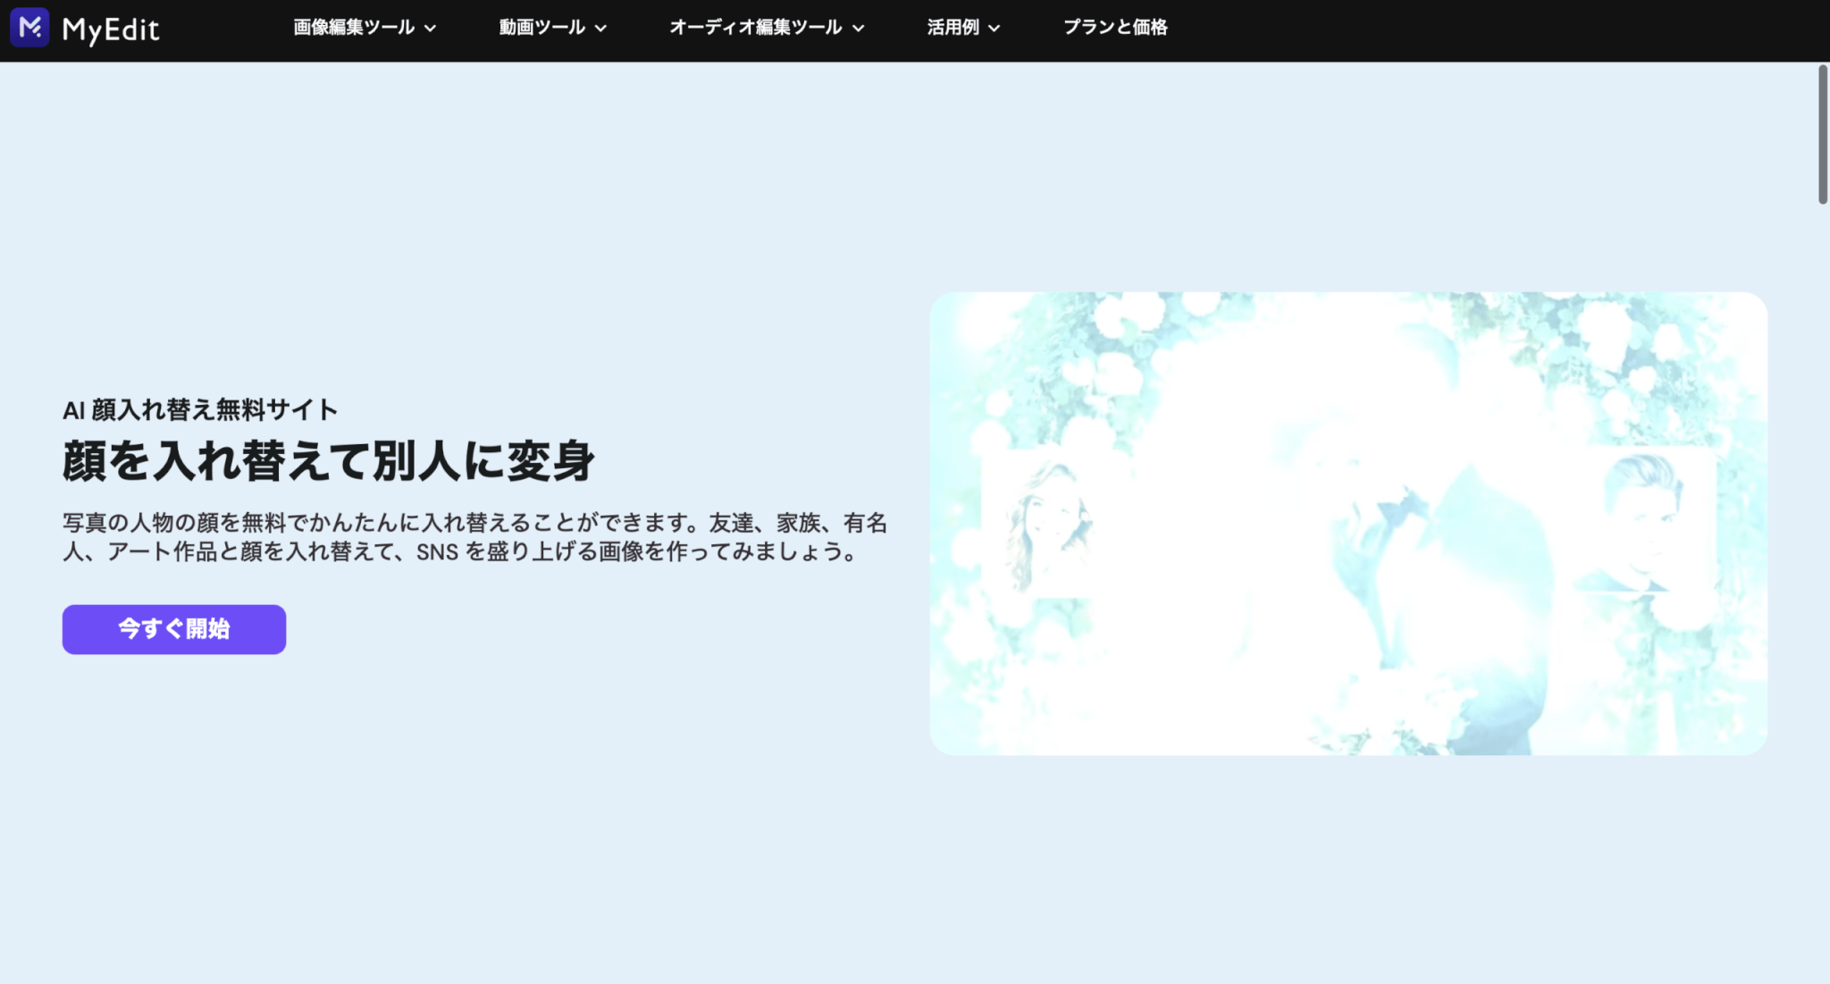Click the AI 顔入れ替え無料サイト subtitle
1830x984 pixels.
tap(200, 409)
